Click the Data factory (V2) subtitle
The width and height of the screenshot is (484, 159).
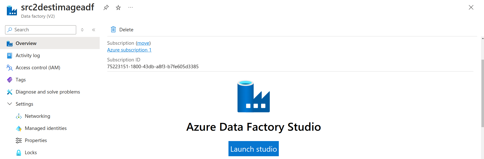pos(38,16)
